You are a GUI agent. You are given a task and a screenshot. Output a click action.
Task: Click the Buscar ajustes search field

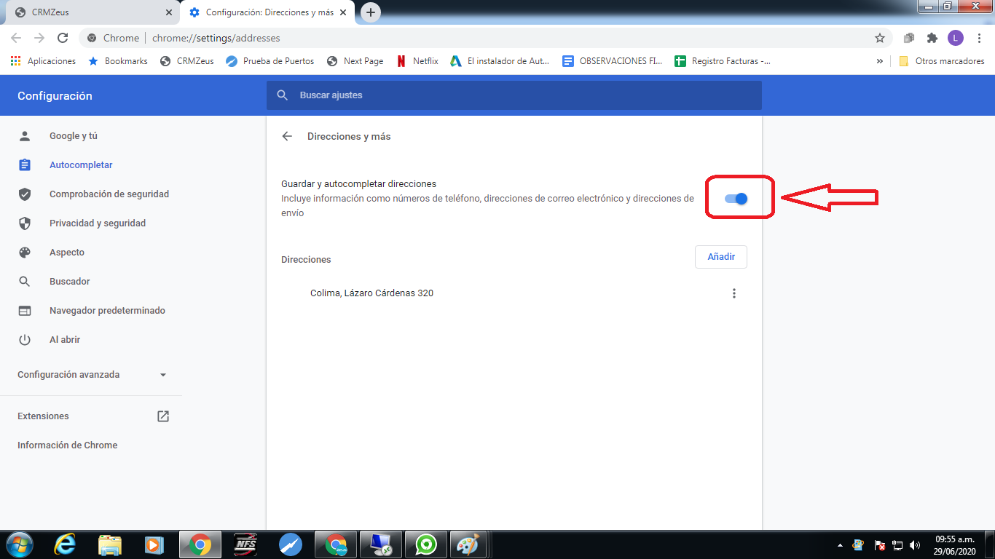[514, 95]
